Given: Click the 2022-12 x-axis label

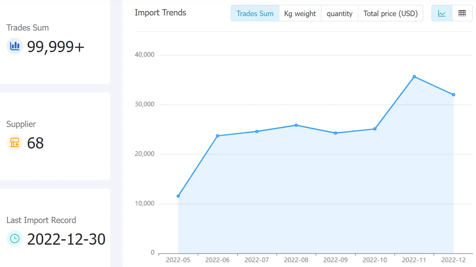Looking at the screenshot, I should tap(453, 260).
